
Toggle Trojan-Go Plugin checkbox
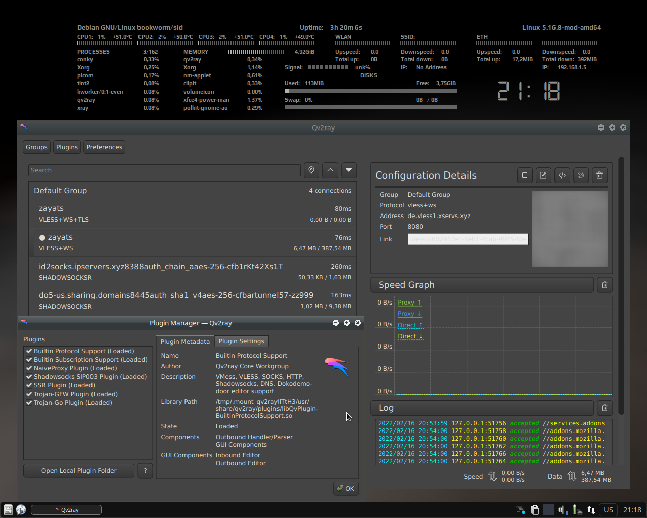click(29, 402)
